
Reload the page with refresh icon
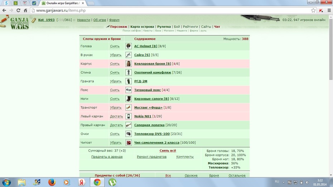[x=18, y=10]
